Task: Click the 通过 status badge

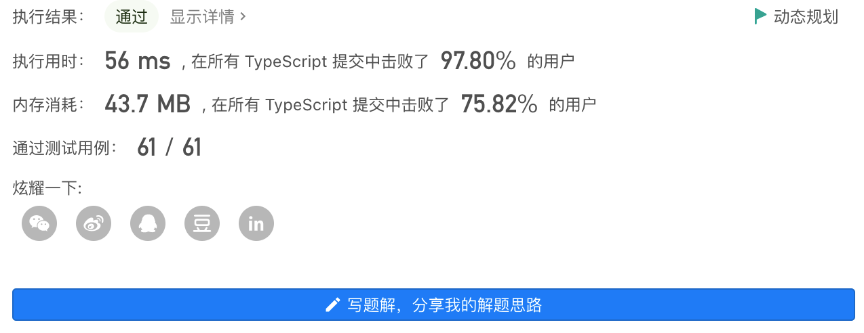Action: [132, 17]
